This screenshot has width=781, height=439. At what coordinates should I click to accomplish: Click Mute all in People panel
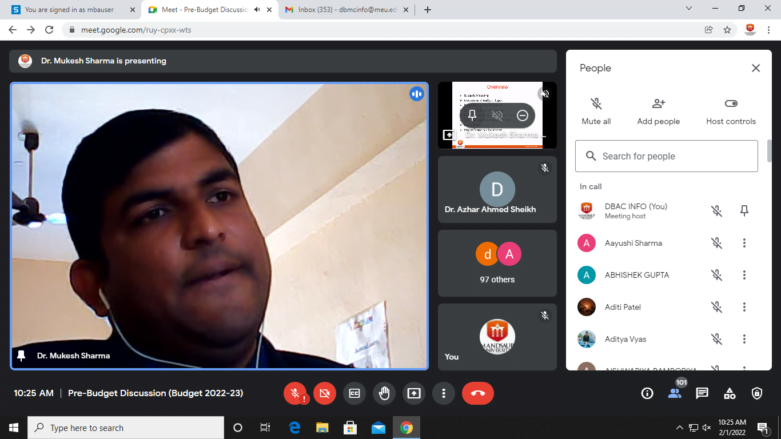pos(596,111)
